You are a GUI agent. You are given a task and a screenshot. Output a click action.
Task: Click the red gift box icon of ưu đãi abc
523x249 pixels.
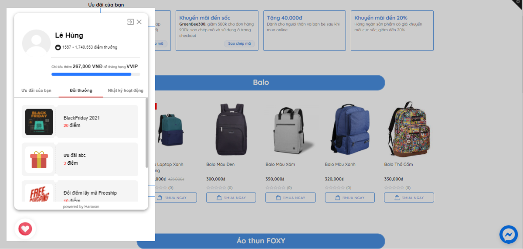39,159
